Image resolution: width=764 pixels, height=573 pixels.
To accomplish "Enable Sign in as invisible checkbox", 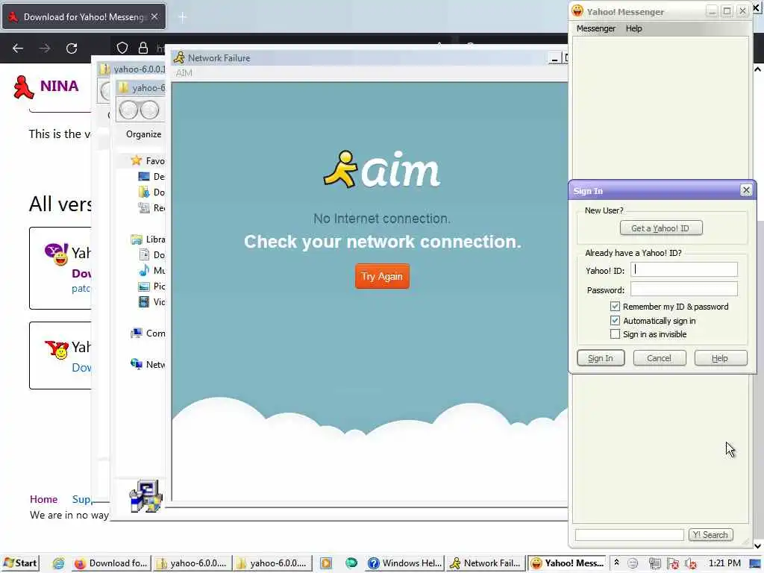I will [x=615, y=334].
